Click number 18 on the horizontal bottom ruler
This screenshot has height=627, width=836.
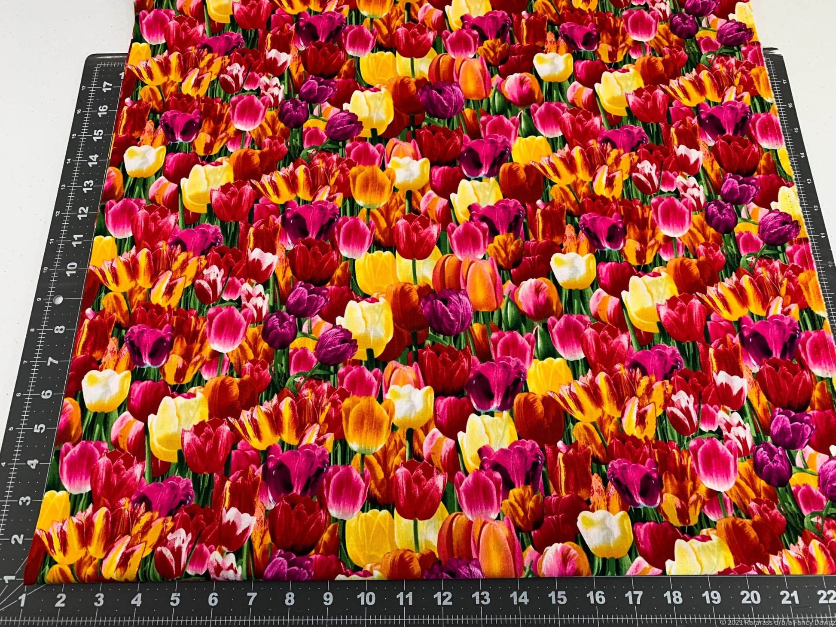(674, 597)
